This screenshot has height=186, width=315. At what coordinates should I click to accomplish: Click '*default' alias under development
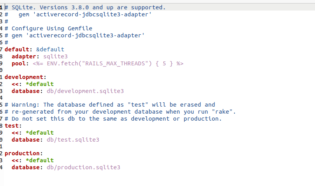coord(40,84)
